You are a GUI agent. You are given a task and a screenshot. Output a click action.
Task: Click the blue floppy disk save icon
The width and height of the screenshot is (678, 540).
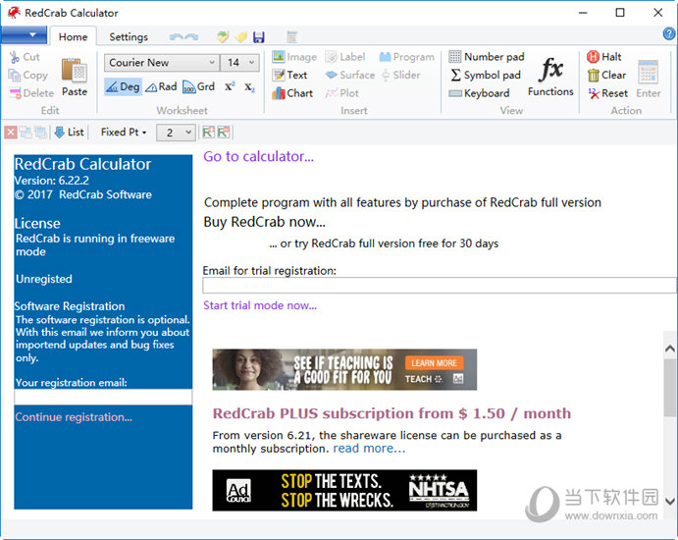click(x=259, y=37)
